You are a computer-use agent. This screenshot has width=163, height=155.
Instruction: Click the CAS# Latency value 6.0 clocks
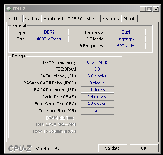tap(97, 76)
